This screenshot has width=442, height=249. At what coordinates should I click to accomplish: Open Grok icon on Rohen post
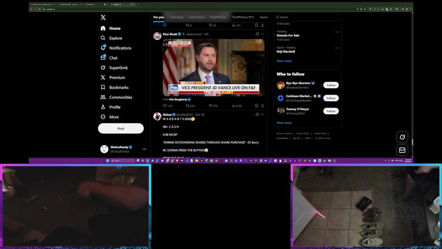[257, 114]
